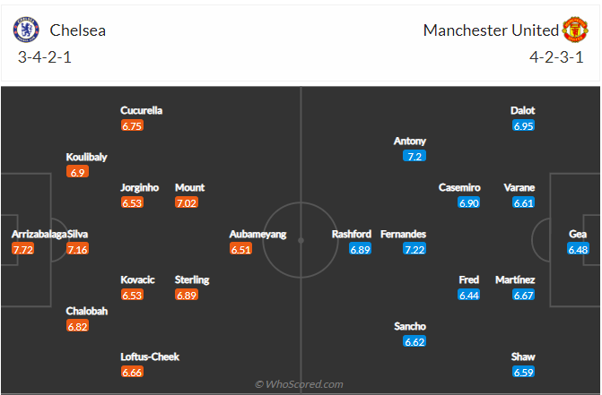Click Fernandes' 7.22 rating badge
The width and height of the screenshot is (602, 395).
[414, 249]
